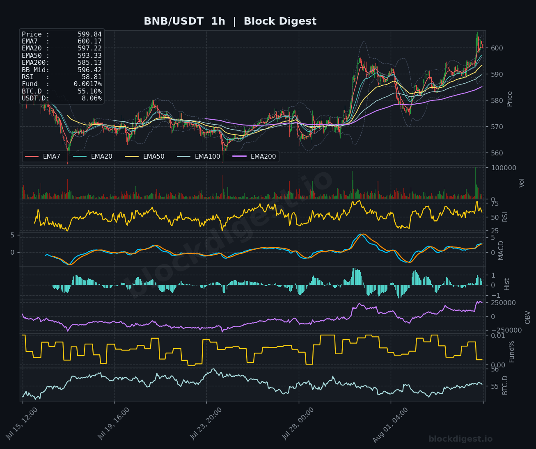Click the Jul 15, 12:00 date label
The width and height of the screenshot is (536, 449).
(22, 423)
